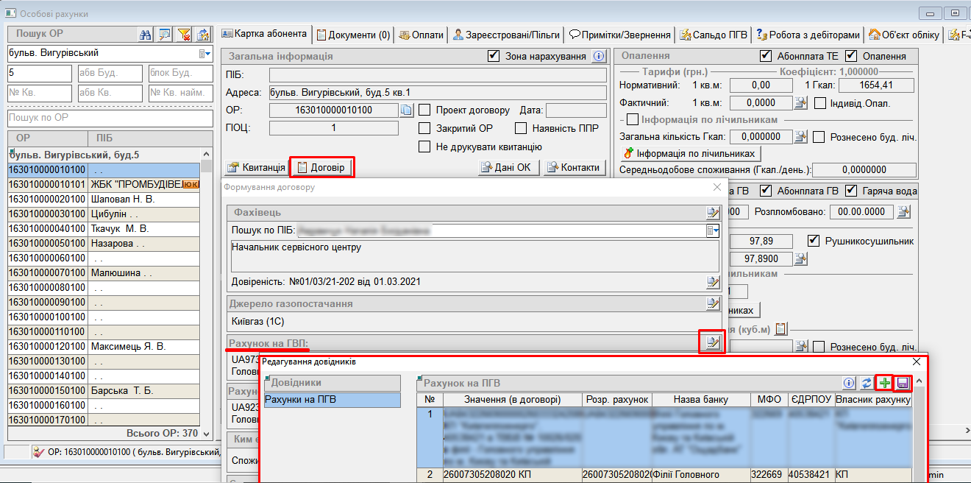Click the Договір button
This screenshot has height=483, width=971.
coord(321,167)
